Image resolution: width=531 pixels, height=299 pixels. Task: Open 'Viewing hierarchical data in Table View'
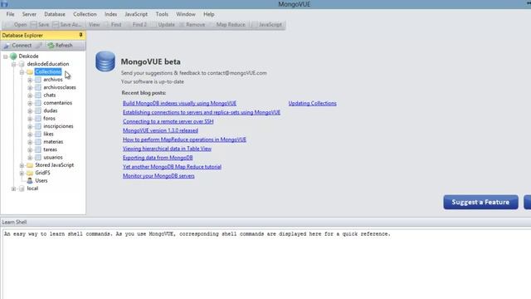pos(167,149)
